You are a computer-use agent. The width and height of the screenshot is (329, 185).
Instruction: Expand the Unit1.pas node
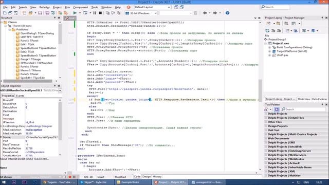click(269, 55)
